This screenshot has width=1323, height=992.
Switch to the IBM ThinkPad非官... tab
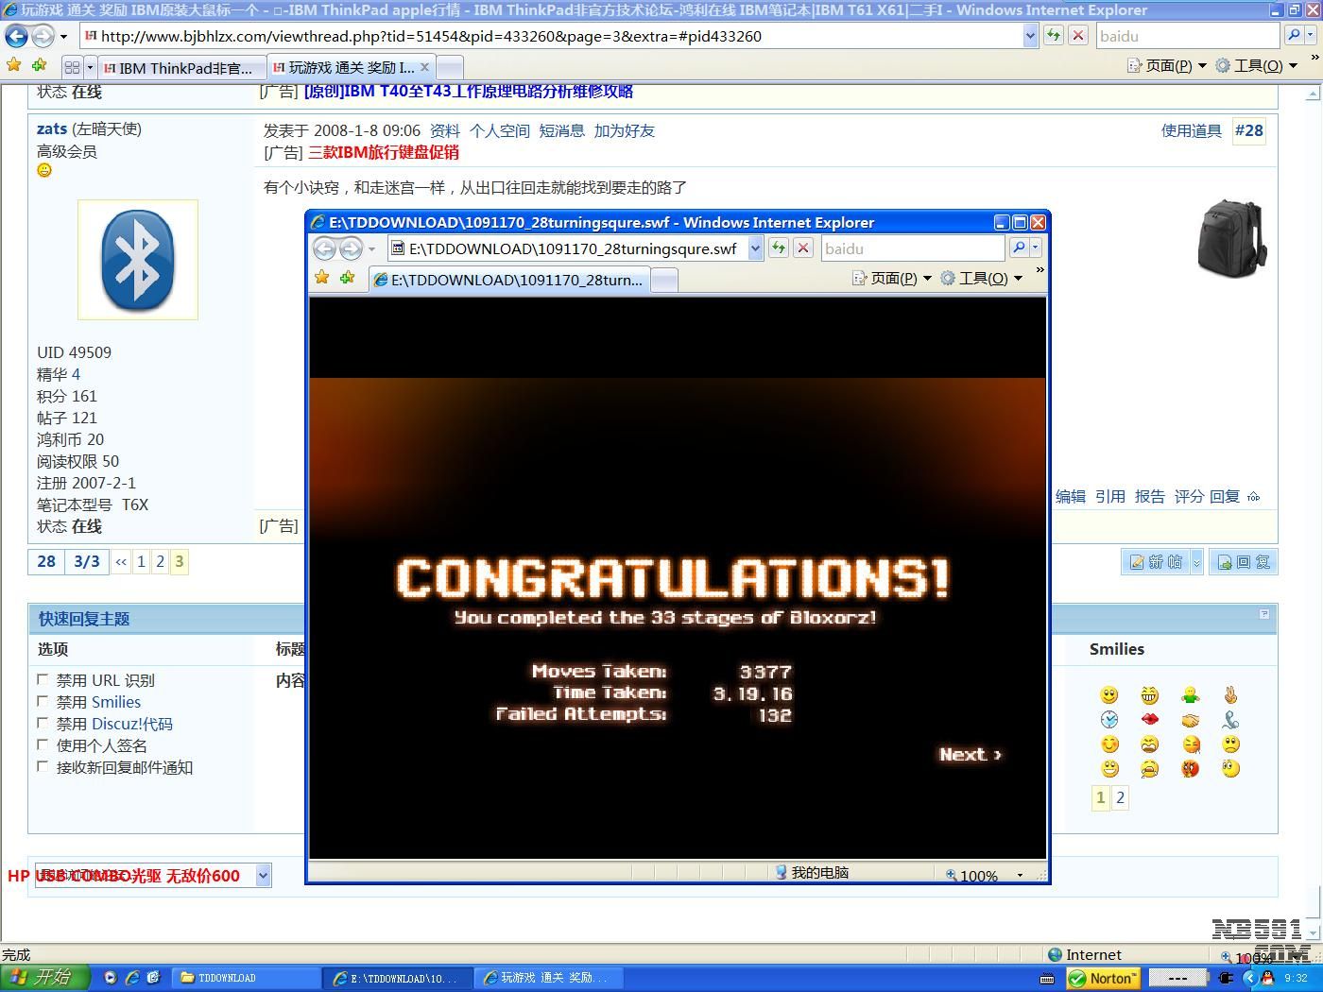click(x=178, y=68)
